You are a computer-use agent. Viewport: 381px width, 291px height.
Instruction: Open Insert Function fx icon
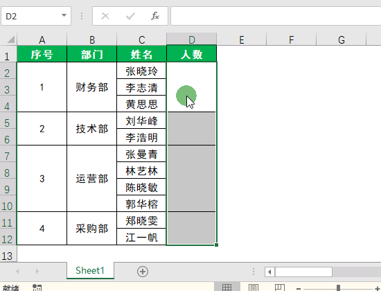coord(155,16)
